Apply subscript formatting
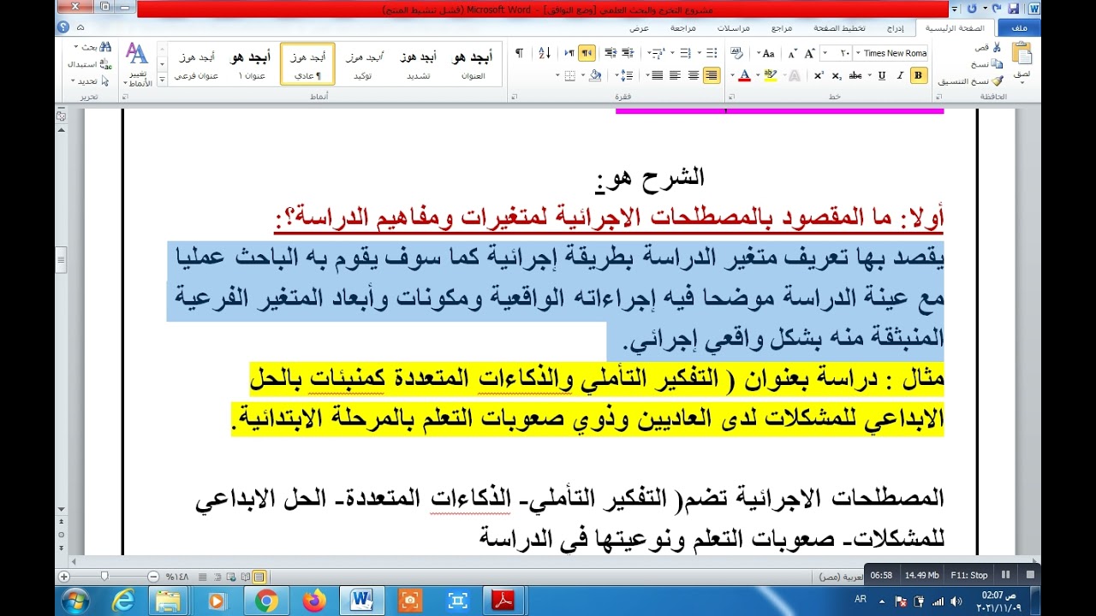The height and width of the screenshot is (616, 1096). coord(837,75)
